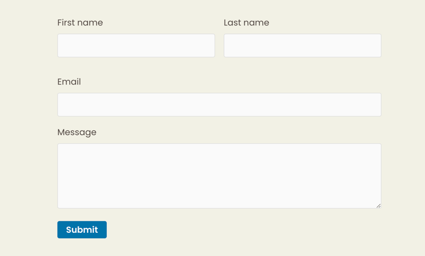This screenshot has height=256, width=425.
Task: Click the First name input field
Action: [x=136, y=45]
